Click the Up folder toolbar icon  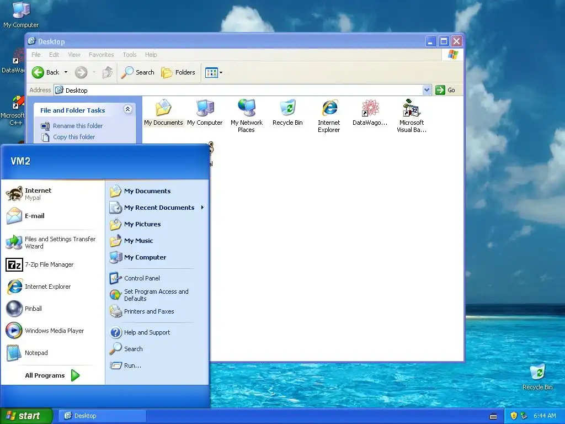click(108, 72)
